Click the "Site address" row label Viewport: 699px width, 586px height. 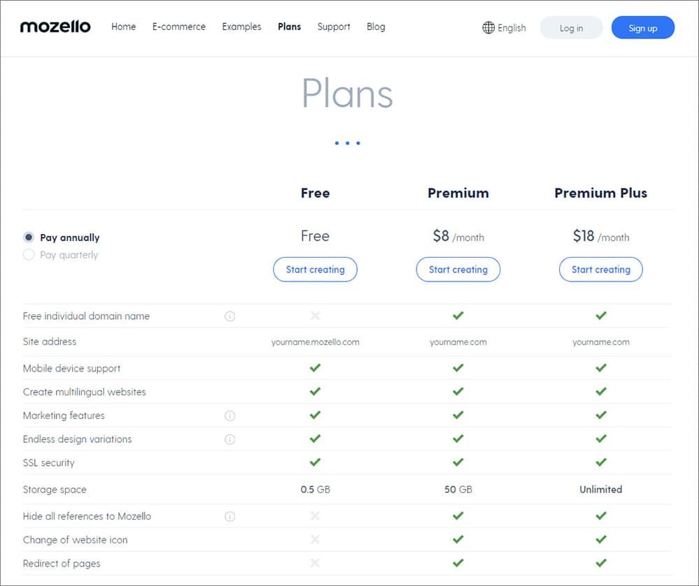[50, 342]
